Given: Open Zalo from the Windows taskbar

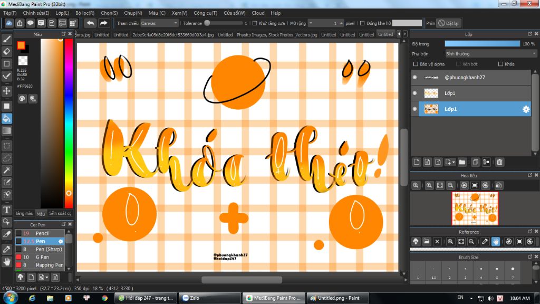Looking at the screenshot, I should [210, 298].
